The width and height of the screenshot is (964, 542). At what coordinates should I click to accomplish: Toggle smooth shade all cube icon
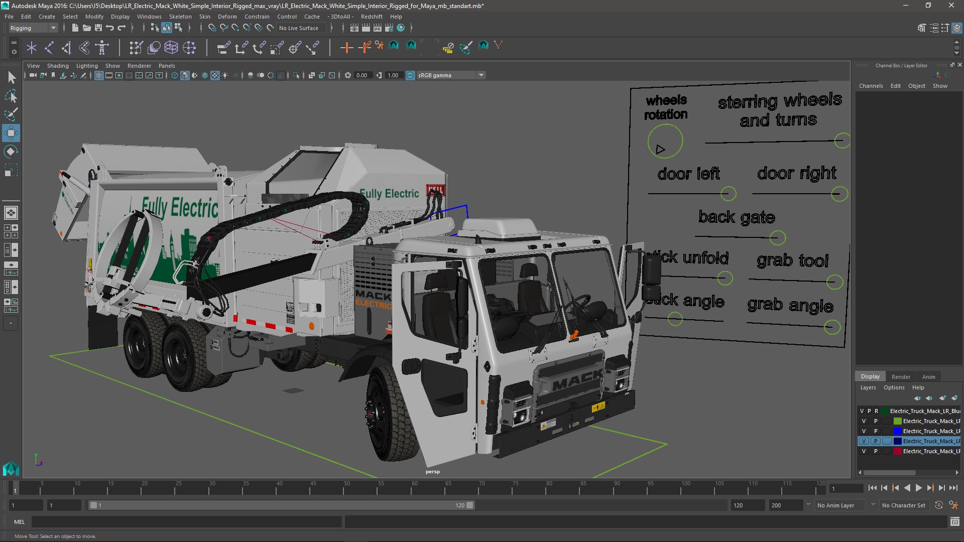point(185,75)
